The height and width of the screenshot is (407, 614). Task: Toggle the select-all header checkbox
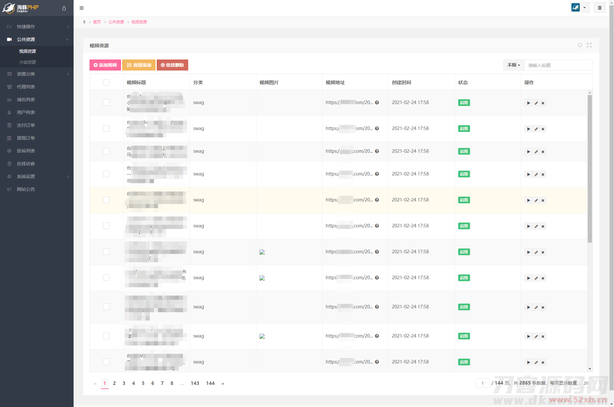(106, 83)
